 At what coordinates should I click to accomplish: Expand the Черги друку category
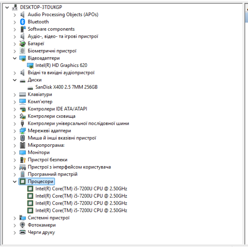point(15,233)
